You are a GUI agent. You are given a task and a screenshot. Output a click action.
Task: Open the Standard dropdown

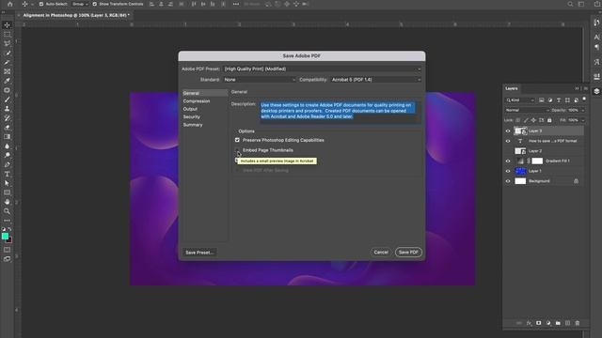260,80
